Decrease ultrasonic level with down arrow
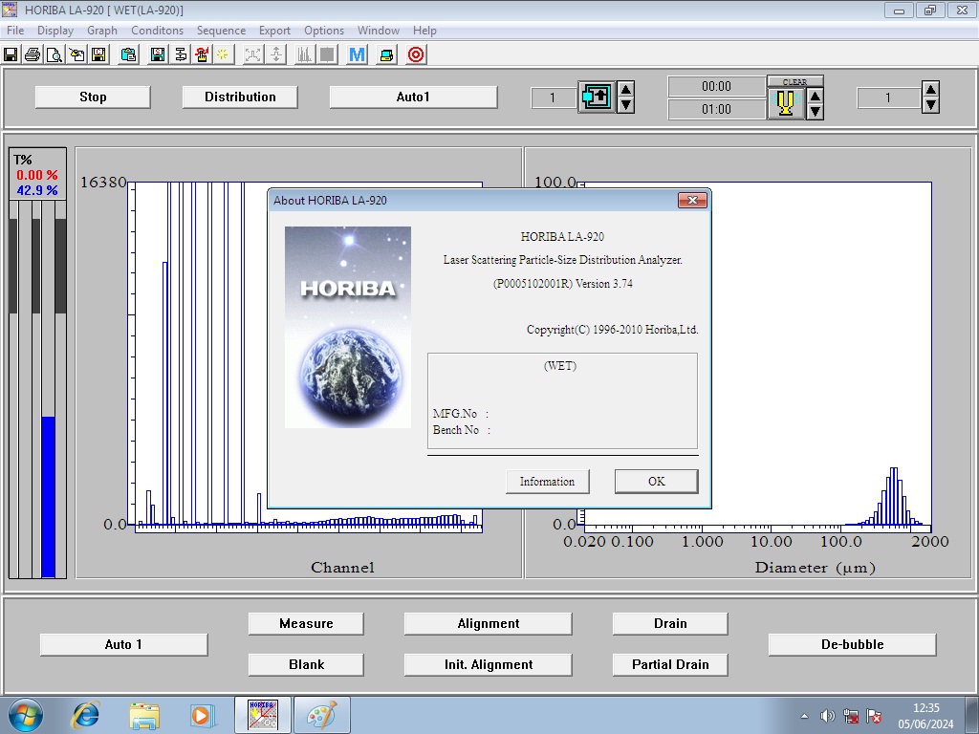This screenshot has height=734, width=979. (815, 111)
